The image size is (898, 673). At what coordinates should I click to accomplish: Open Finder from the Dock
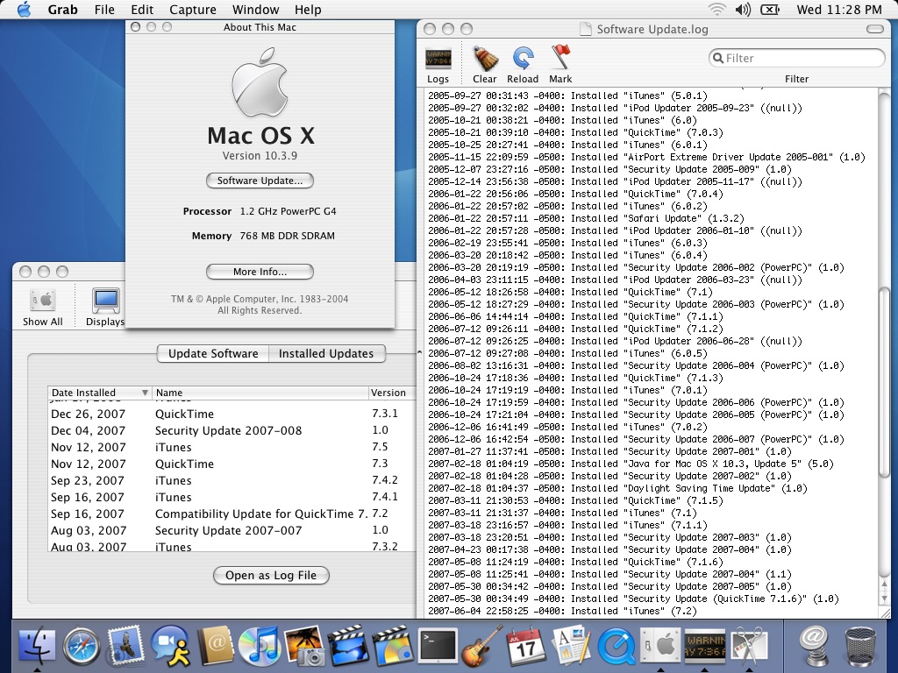coord(37,646)
